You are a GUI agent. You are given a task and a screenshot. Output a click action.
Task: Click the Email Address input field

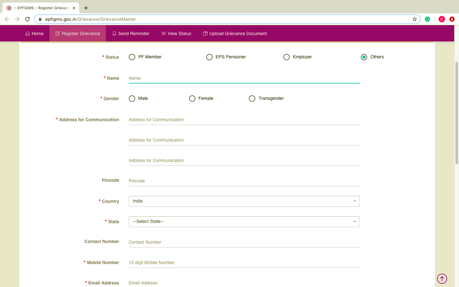click(244, 283)
